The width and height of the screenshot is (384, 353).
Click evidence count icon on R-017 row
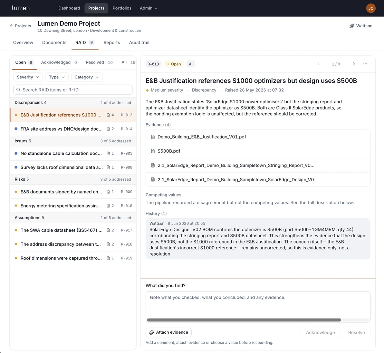click(x=108, y=230)
